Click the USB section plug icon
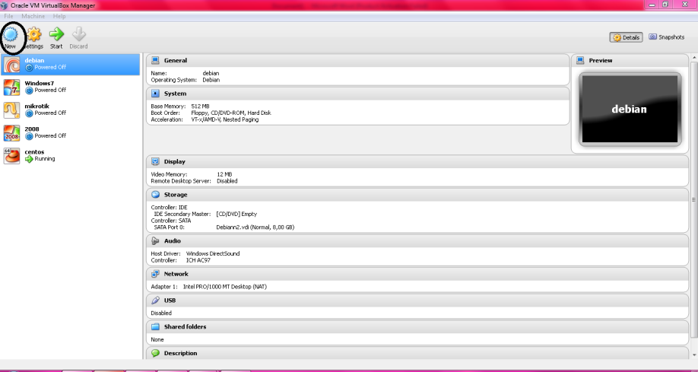This screenshot has height=372, width=698. (x=155, y=300)
